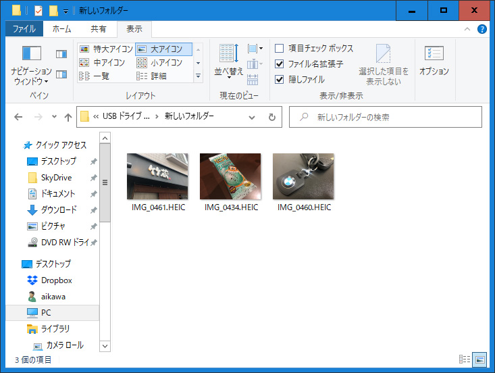Viewport: 495px width, 373px height.
Task: Open folder Options (オプション)
Action: tap(434, 61)
